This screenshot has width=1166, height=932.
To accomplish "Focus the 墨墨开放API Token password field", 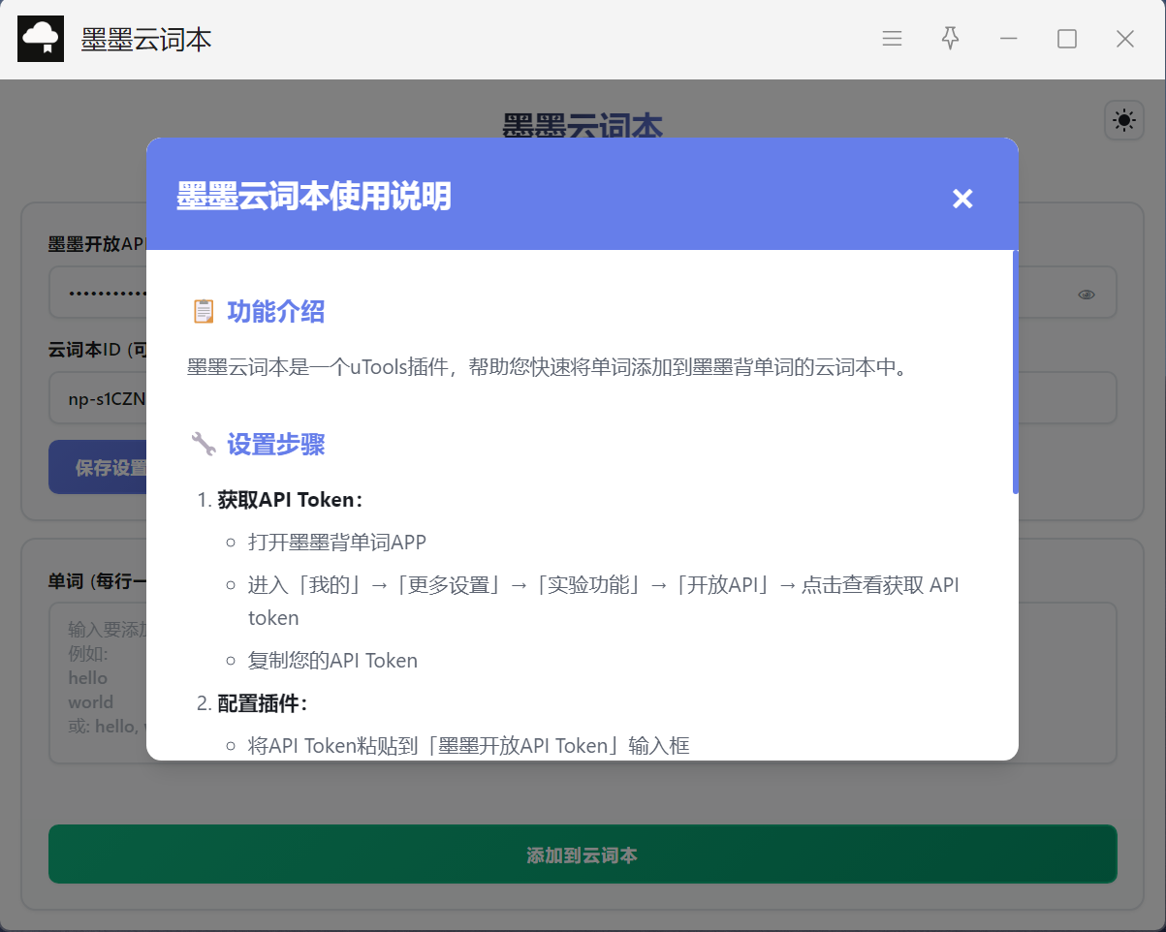I will coord(583,293).
